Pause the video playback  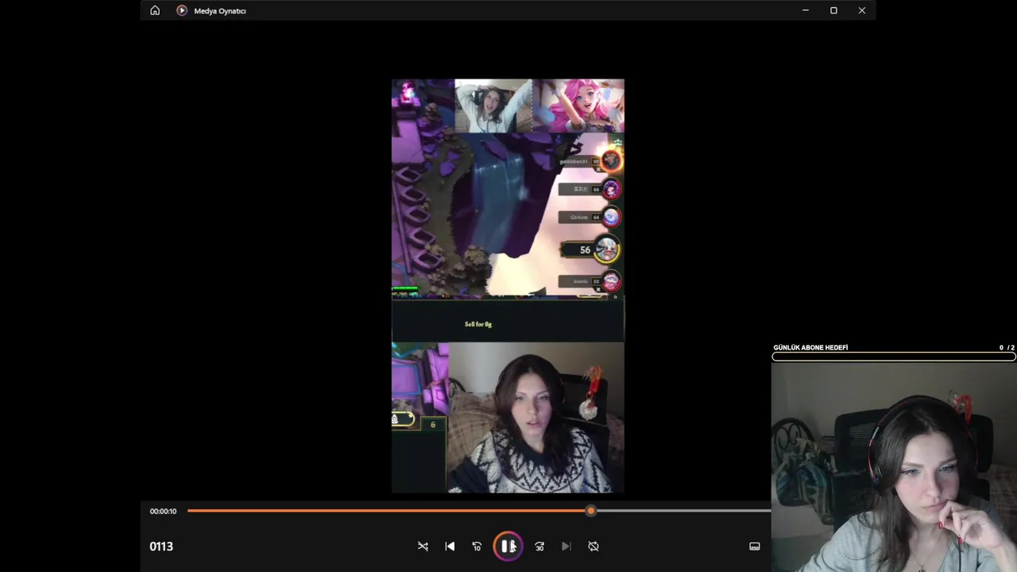(508, 547)
